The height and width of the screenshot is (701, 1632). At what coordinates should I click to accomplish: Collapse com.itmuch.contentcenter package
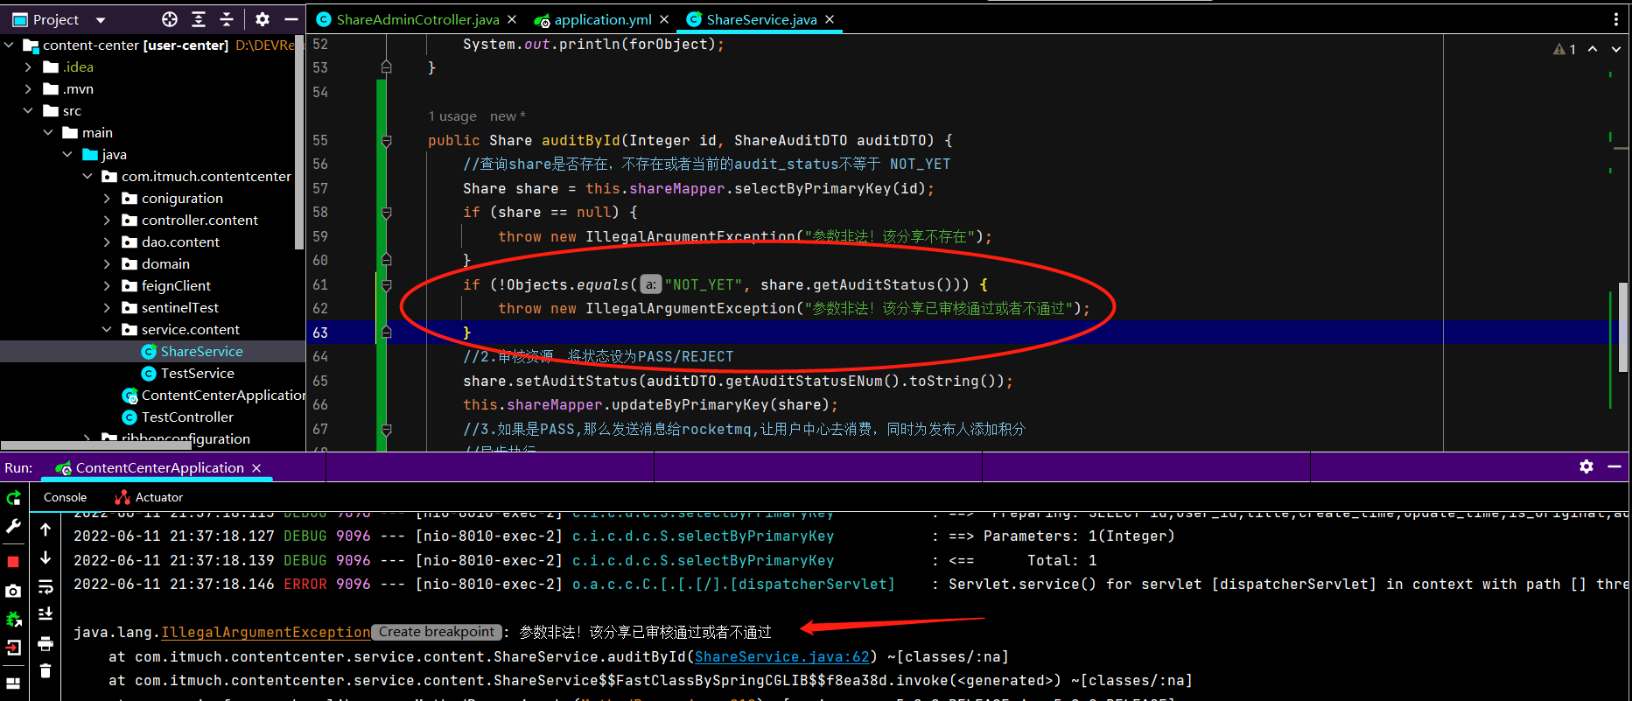[88, 176]
